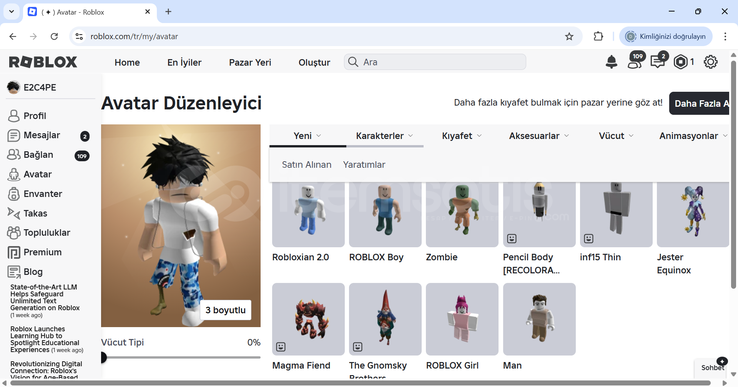Click the emote badge on Gnomsky Brothers card
The width and height of the screenshot is (738, 387).
pyautogui.click(x=358, y=347)
